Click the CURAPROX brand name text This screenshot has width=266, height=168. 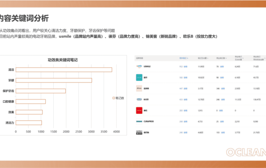tap(148, 121)
